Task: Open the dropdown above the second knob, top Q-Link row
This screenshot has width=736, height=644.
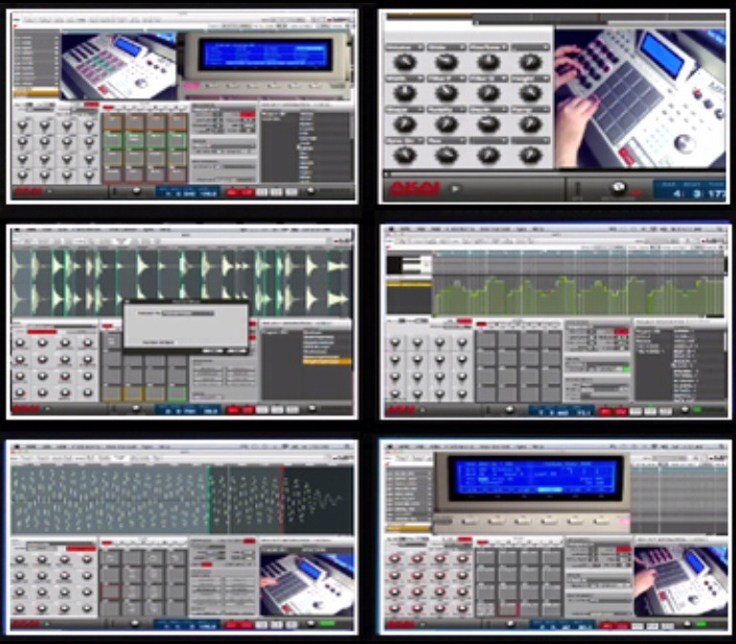Action: tap(447, 47)
